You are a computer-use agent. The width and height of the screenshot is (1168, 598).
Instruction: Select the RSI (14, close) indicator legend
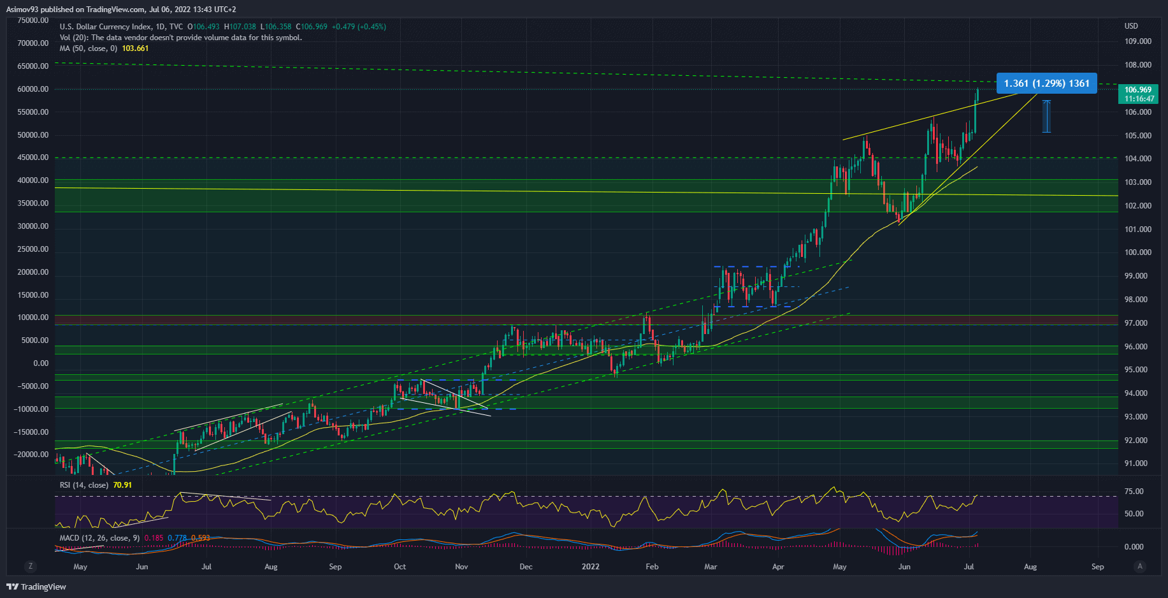tap(83, 485)
